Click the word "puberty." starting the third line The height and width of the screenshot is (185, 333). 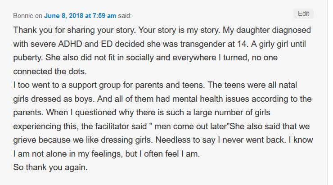[x=28, y=58]
